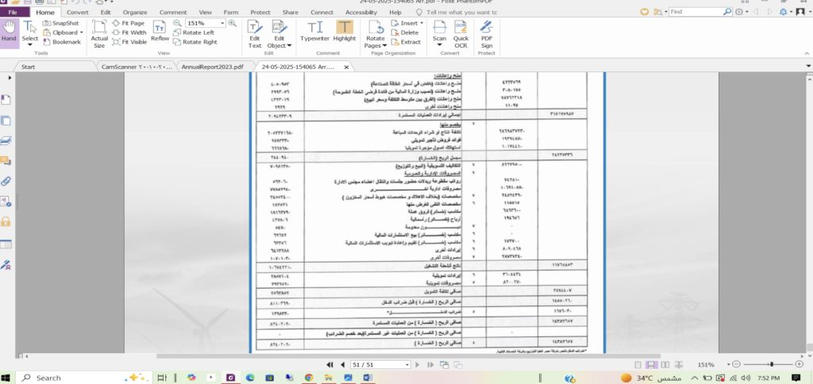This screenshot has width=813, height=384.
Task: Select the Hand tool
Action: click(9, 31)
